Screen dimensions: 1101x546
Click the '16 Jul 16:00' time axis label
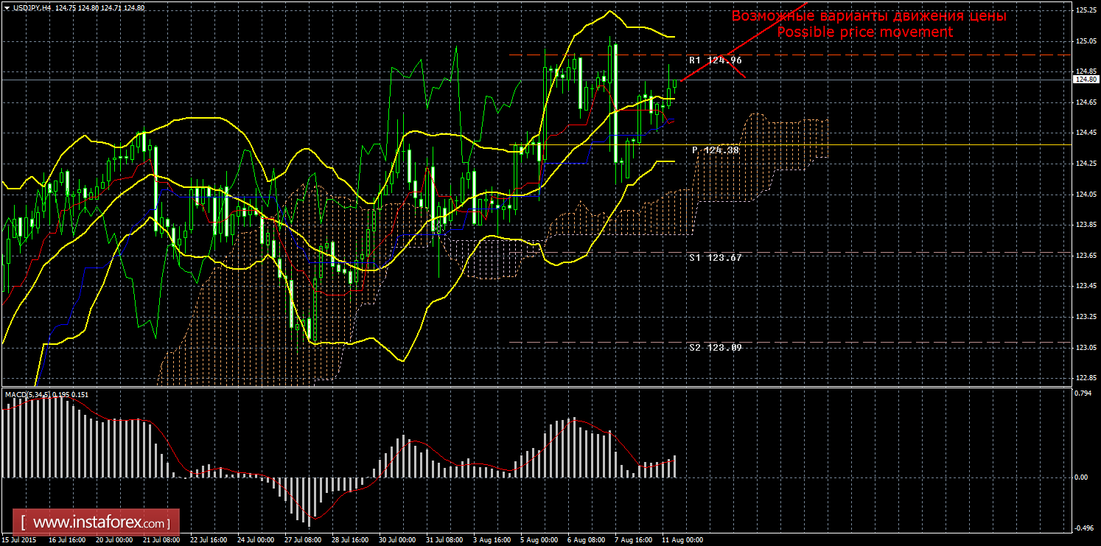point(67,540)
